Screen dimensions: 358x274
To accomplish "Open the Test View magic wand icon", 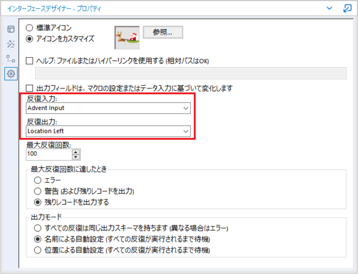I will pos(11,44).
